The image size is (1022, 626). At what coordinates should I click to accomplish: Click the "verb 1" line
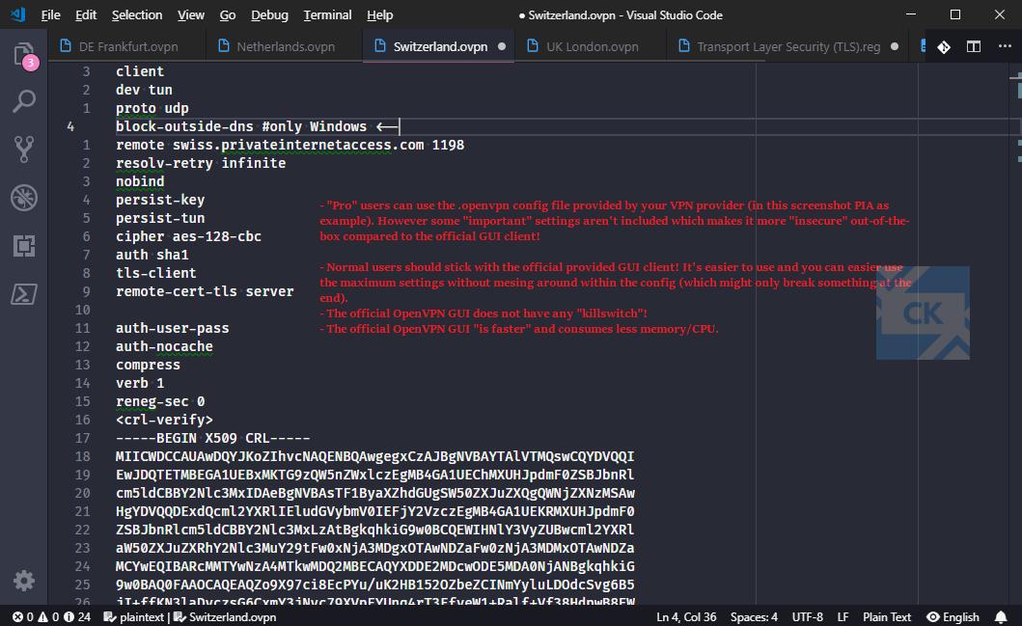point(140,383)
